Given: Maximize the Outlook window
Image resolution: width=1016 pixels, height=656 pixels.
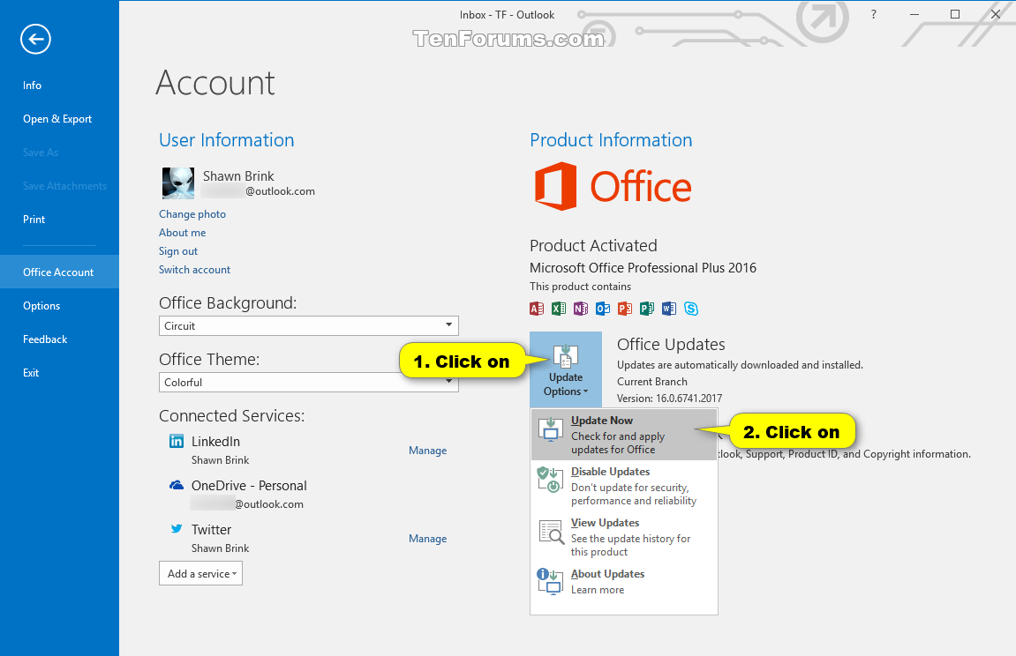Looking at the screenshot, I should pyautogui.click(x=954, y=14).
